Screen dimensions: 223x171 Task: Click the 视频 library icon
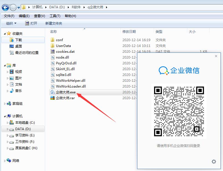click(x=12, y=72)
